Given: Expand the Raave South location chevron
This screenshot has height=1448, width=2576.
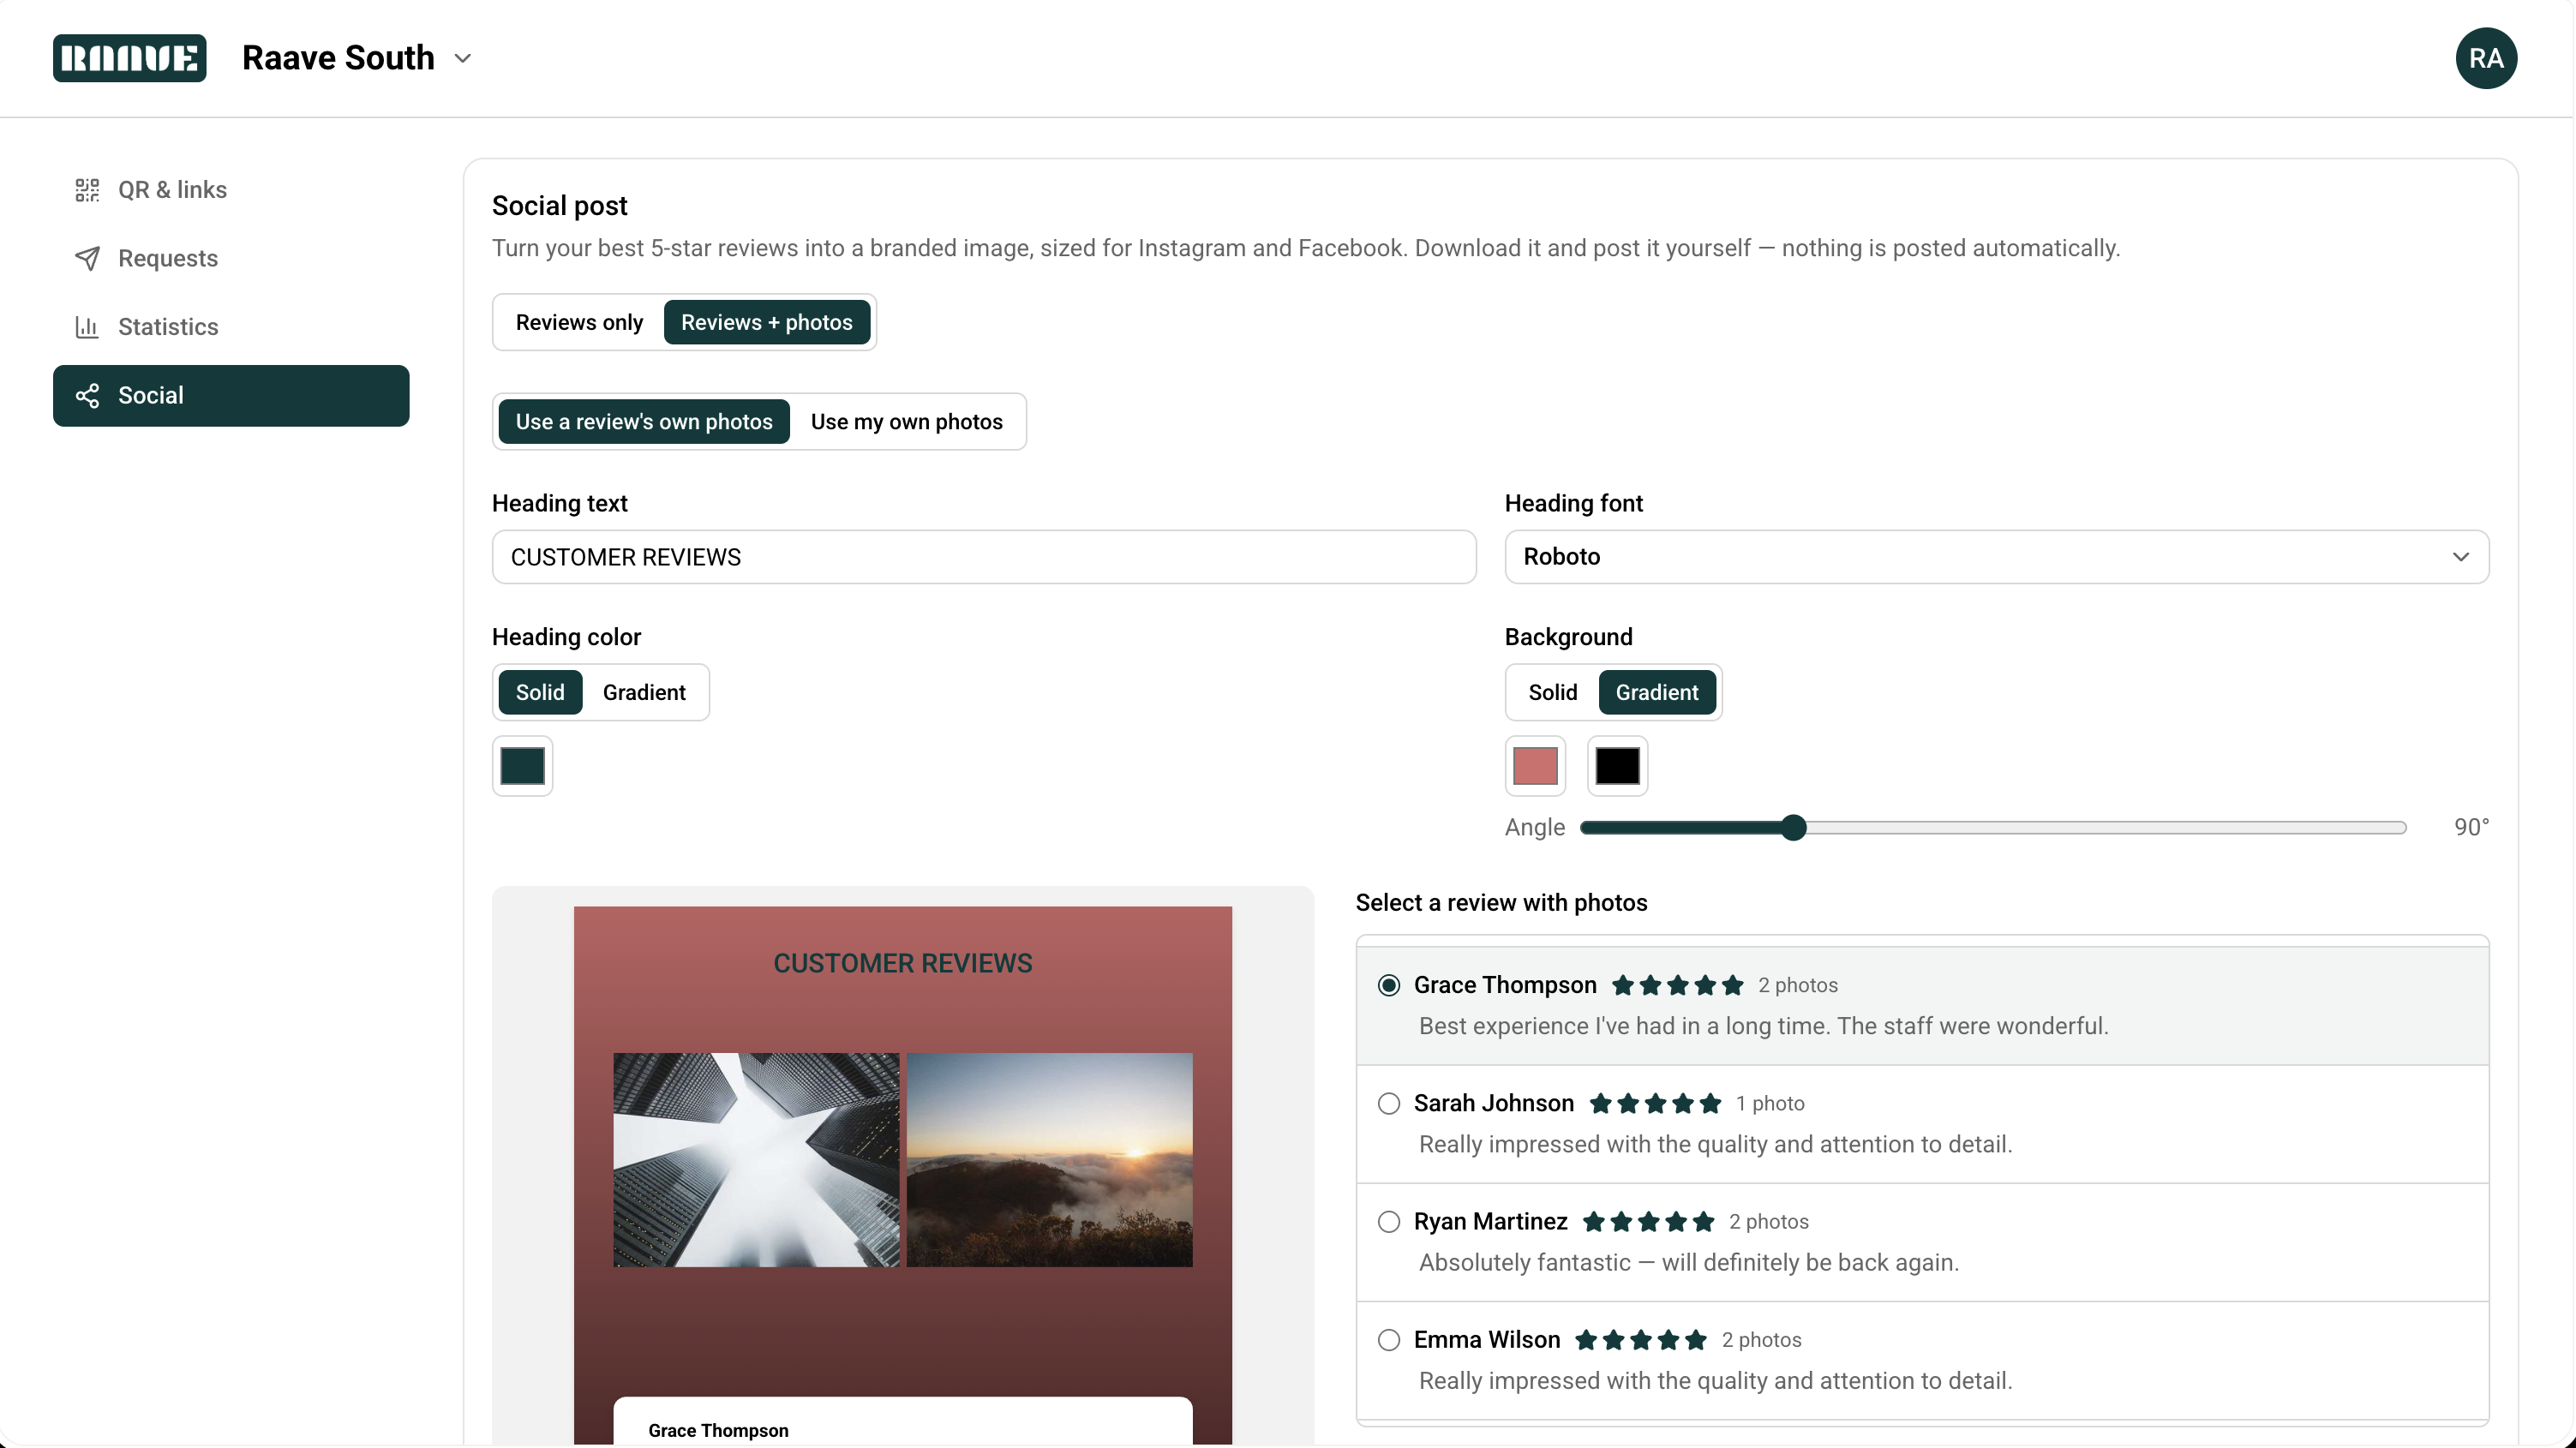Looking at the screenshot, I should coord(462,58).
